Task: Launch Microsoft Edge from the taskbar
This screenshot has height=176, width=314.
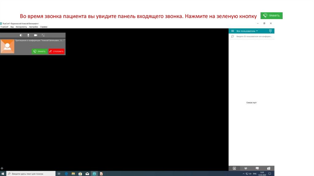Action: pyautogui.click(x=66, y=174)
